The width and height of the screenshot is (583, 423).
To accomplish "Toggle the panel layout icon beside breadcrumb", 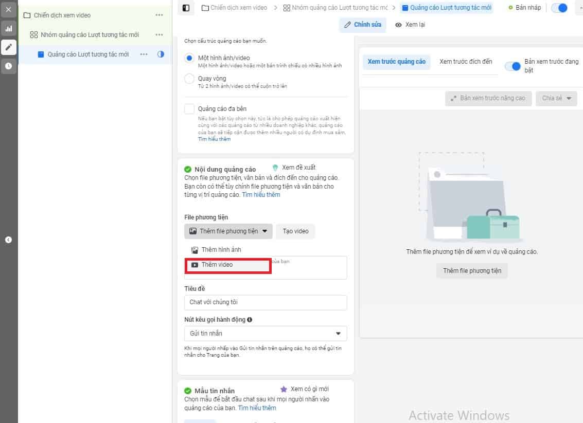I will 186,8.
